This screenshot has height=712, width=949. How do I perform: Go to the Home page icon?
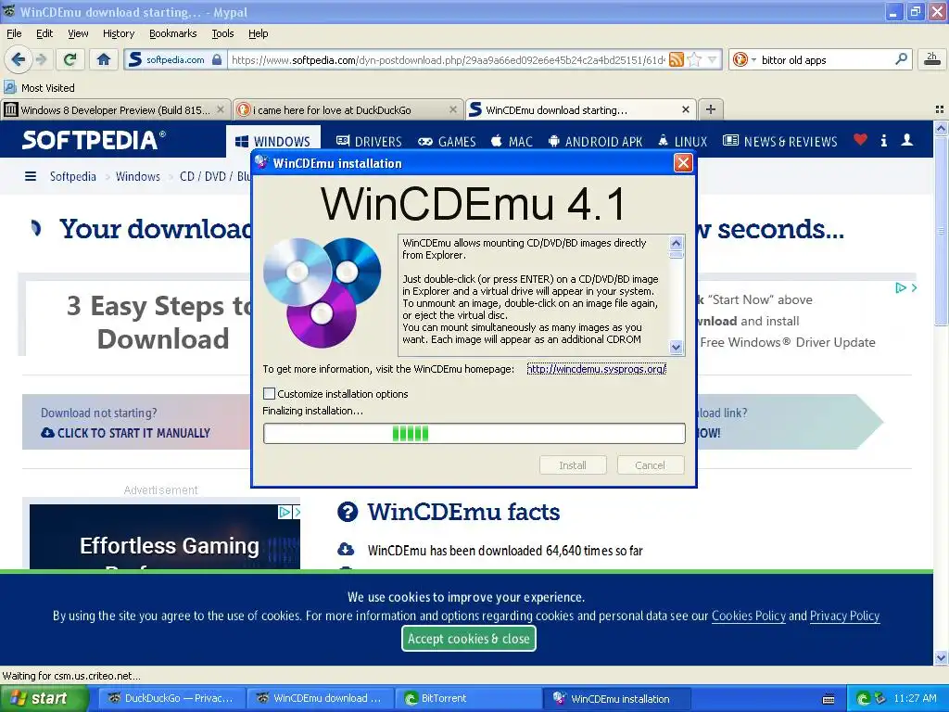pos(104,59)
